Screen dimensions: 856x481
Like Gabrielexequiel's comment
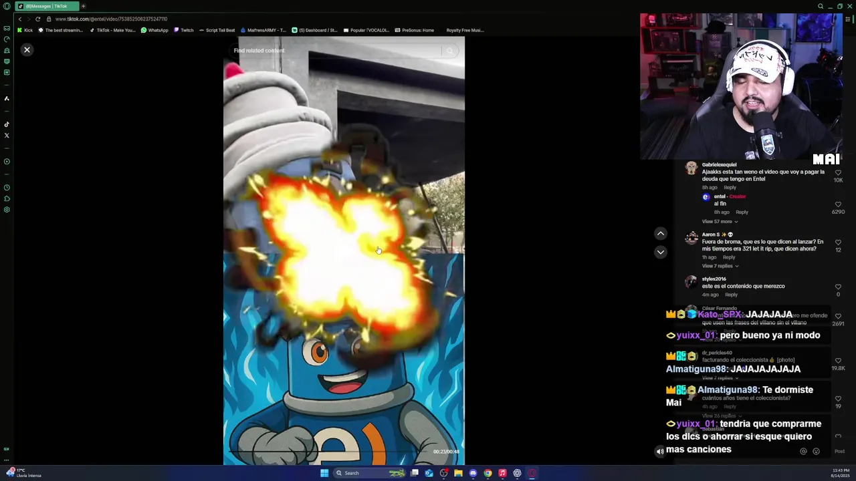[838, 172]
